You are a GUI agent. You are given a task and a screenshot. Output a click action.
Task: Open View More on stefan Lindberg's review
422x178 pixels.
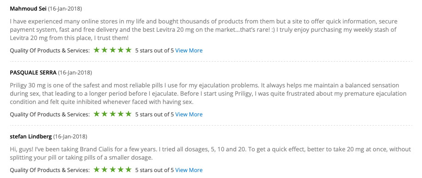tap(189, 170)
